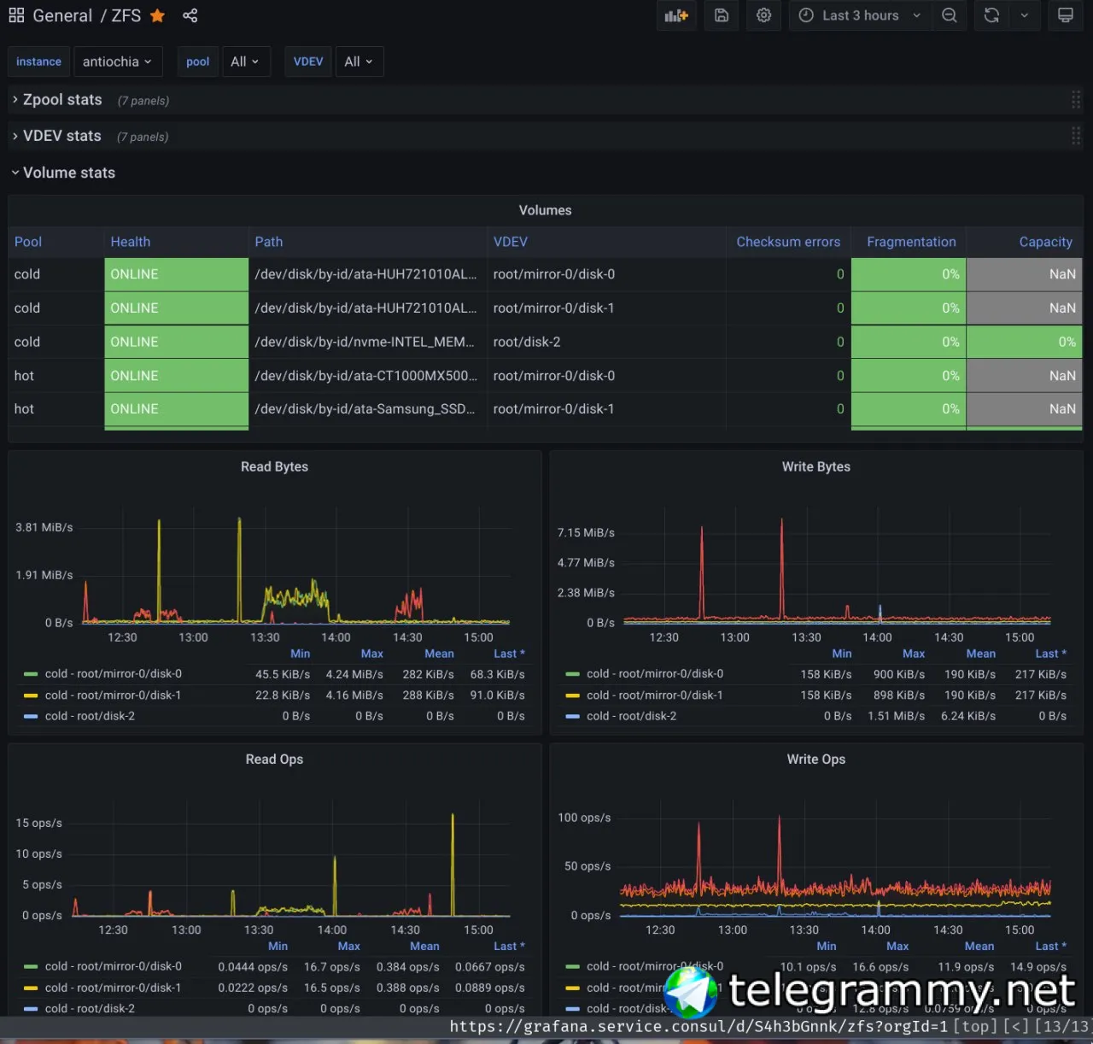Open the pool All dropdown
This screenshot has height=1044, width=1093.
(244, 62)
